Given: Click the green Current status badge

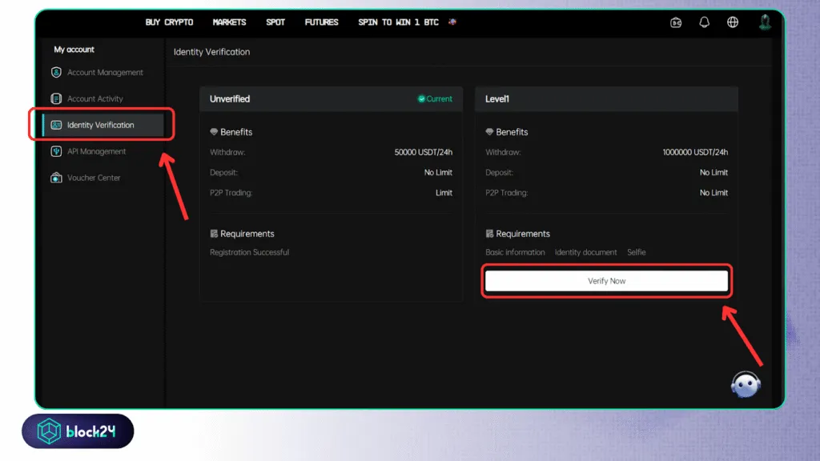Looking at the screenshot, I should pos(435,99).
